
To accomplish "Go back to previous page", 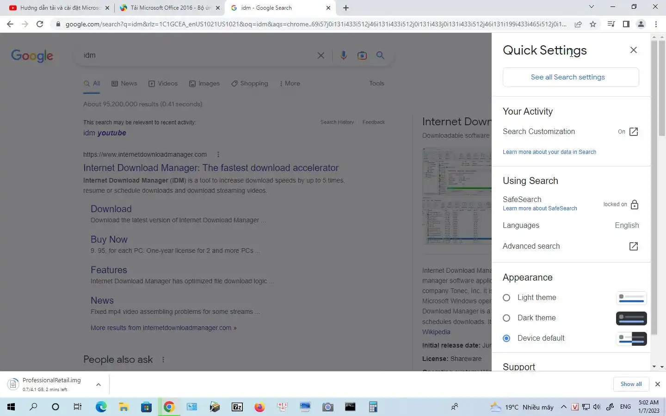I will click(10, 24).
